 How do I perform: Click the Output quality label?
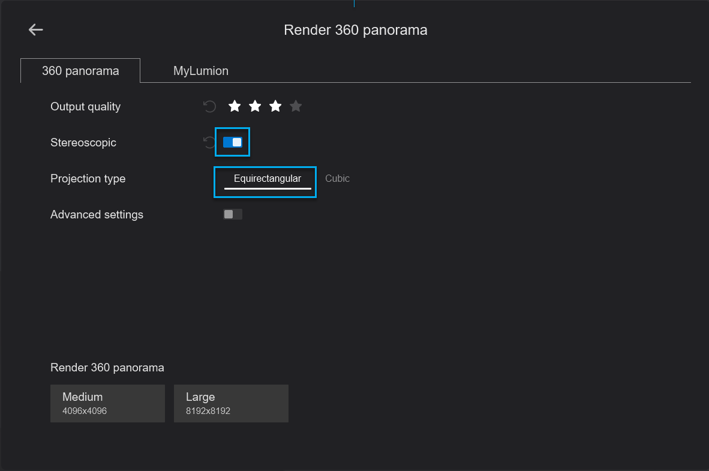(x=85, y=106)
